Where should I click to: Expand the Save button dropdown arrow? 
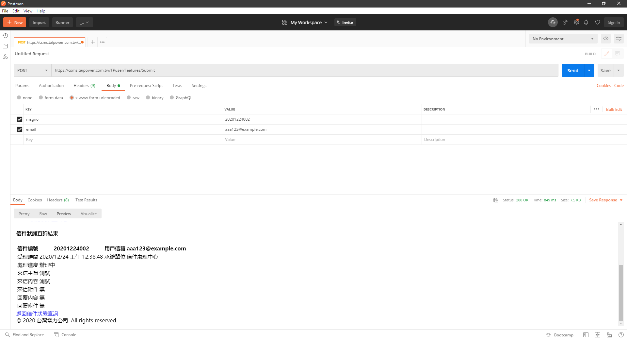(x=619, y=70)
